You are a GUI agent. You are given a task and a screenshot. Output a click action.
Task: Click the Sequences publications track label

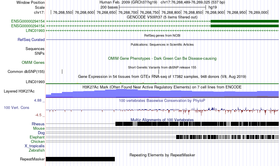point(35,49)
